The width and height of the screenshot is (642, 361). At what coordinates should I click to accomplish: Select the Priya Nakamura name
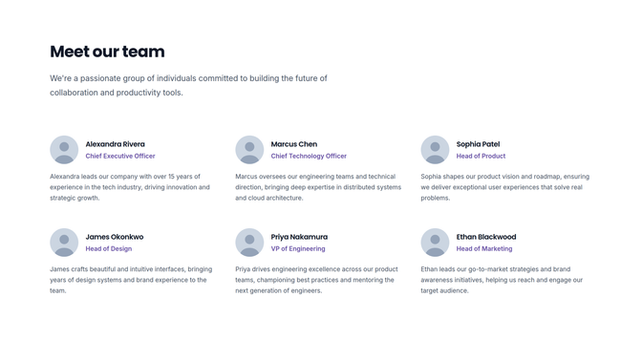[299, 237]
